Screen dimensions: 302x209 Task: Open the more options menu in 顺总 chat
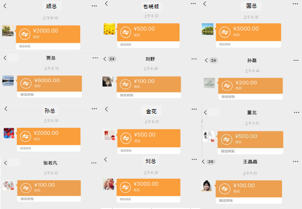coord(94,6)
